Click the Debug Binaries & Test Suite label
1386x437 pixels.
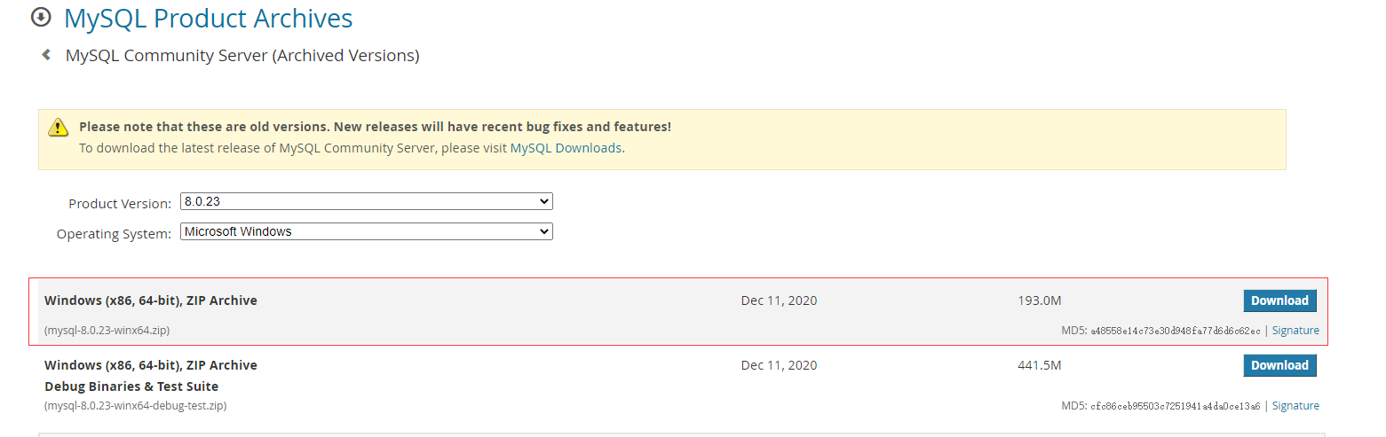click(x=131, y=386)
